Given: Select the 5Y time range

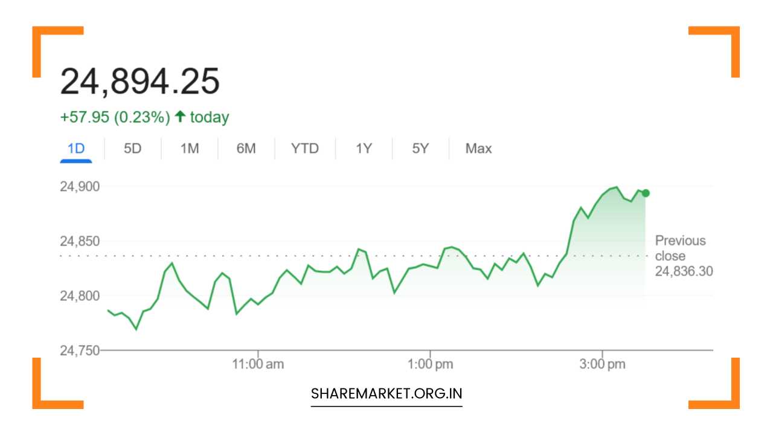Looking at the screenshot, I should (x=420, y=148).
